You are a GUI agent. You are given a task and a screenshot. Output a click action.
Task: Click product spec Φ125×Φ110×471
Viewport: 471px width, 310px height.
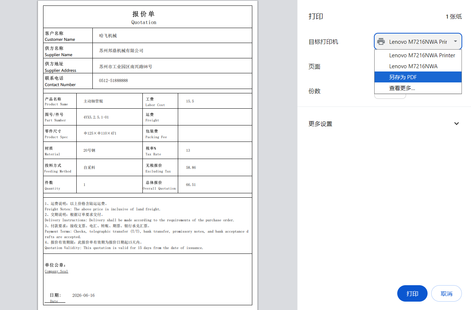point(100,133)
